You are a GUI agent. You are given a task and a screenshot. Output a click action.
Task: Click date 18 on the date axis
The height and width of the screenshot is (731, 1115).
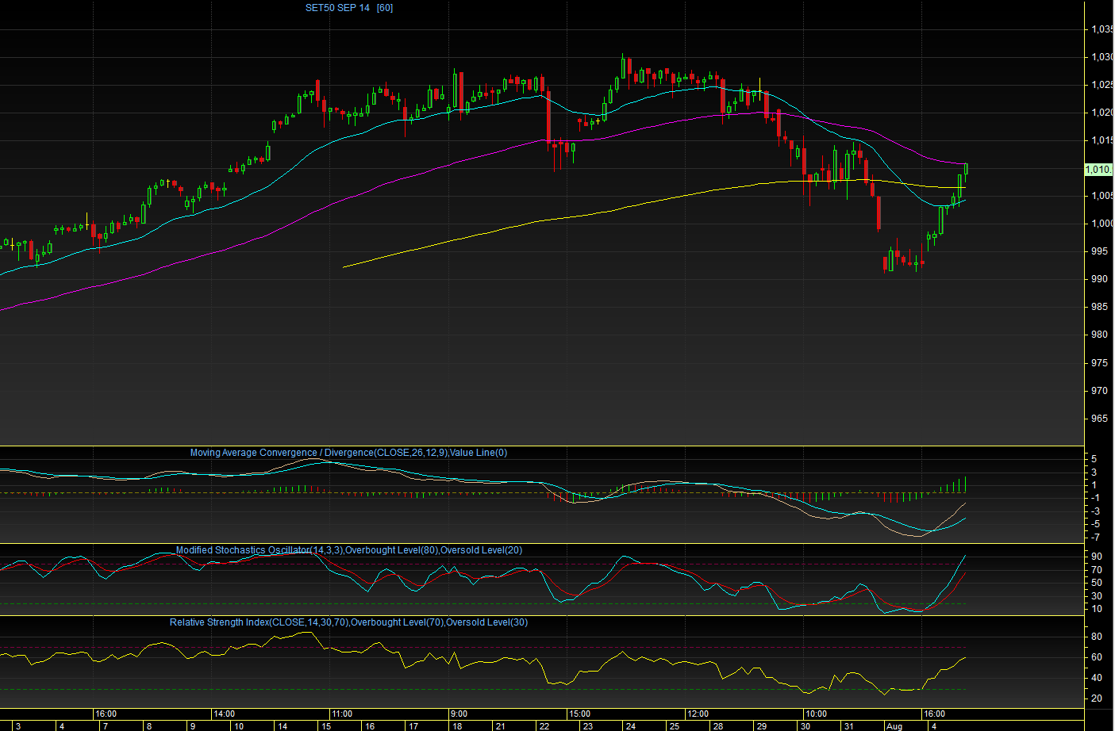coord(457,726)
